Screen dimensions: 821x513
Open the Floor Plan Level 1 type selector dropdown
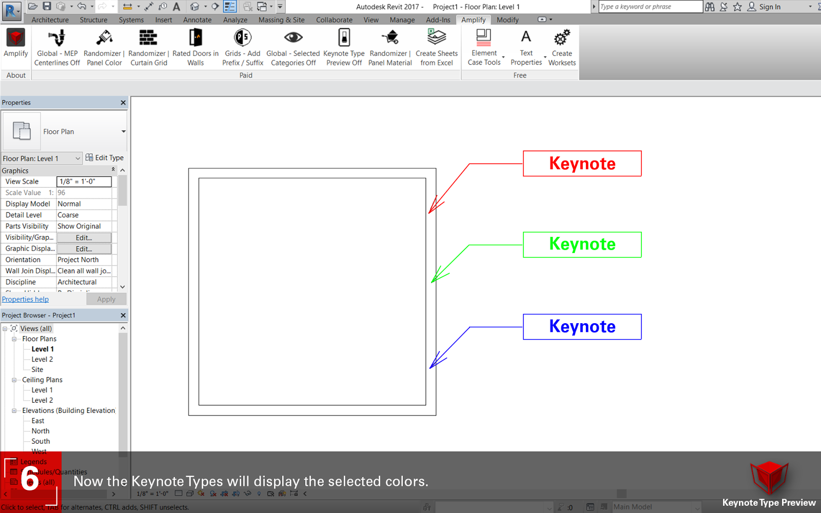77,158
